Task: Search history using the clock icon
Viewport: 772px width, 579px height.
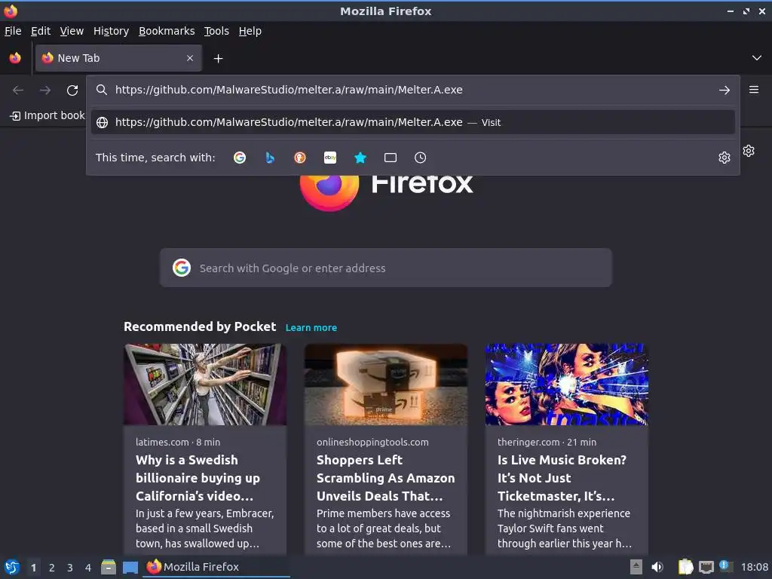Action: pyautogui.click(x=420, y=158)
